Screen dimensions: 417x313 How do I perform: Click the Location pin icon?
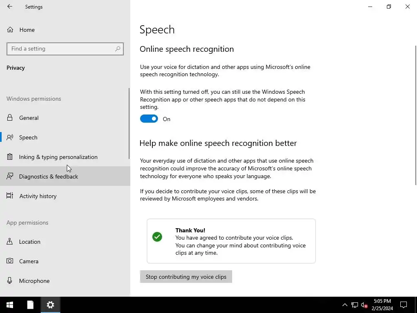coord(10,241)
